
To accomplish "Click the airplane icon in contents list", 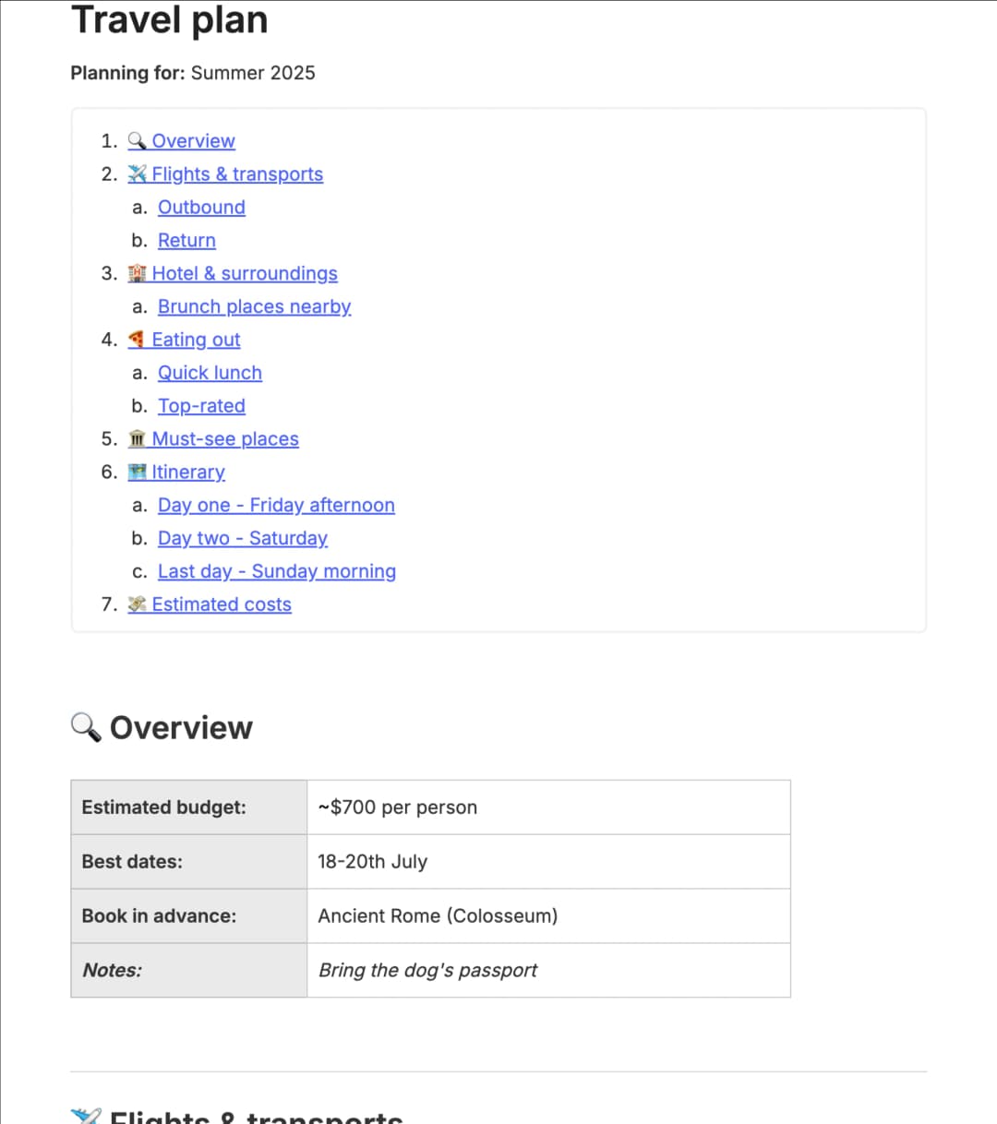I will point(138,173).
